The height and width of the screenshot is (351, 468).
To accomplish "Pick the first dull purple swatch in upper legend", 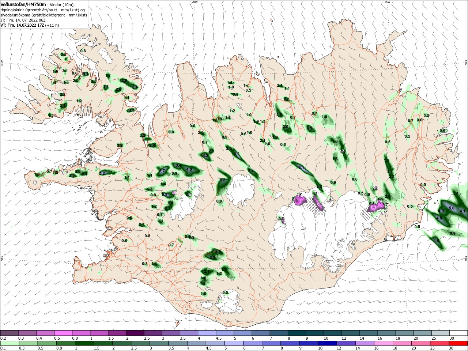I will pyautogui.click(x=9, y=333).
